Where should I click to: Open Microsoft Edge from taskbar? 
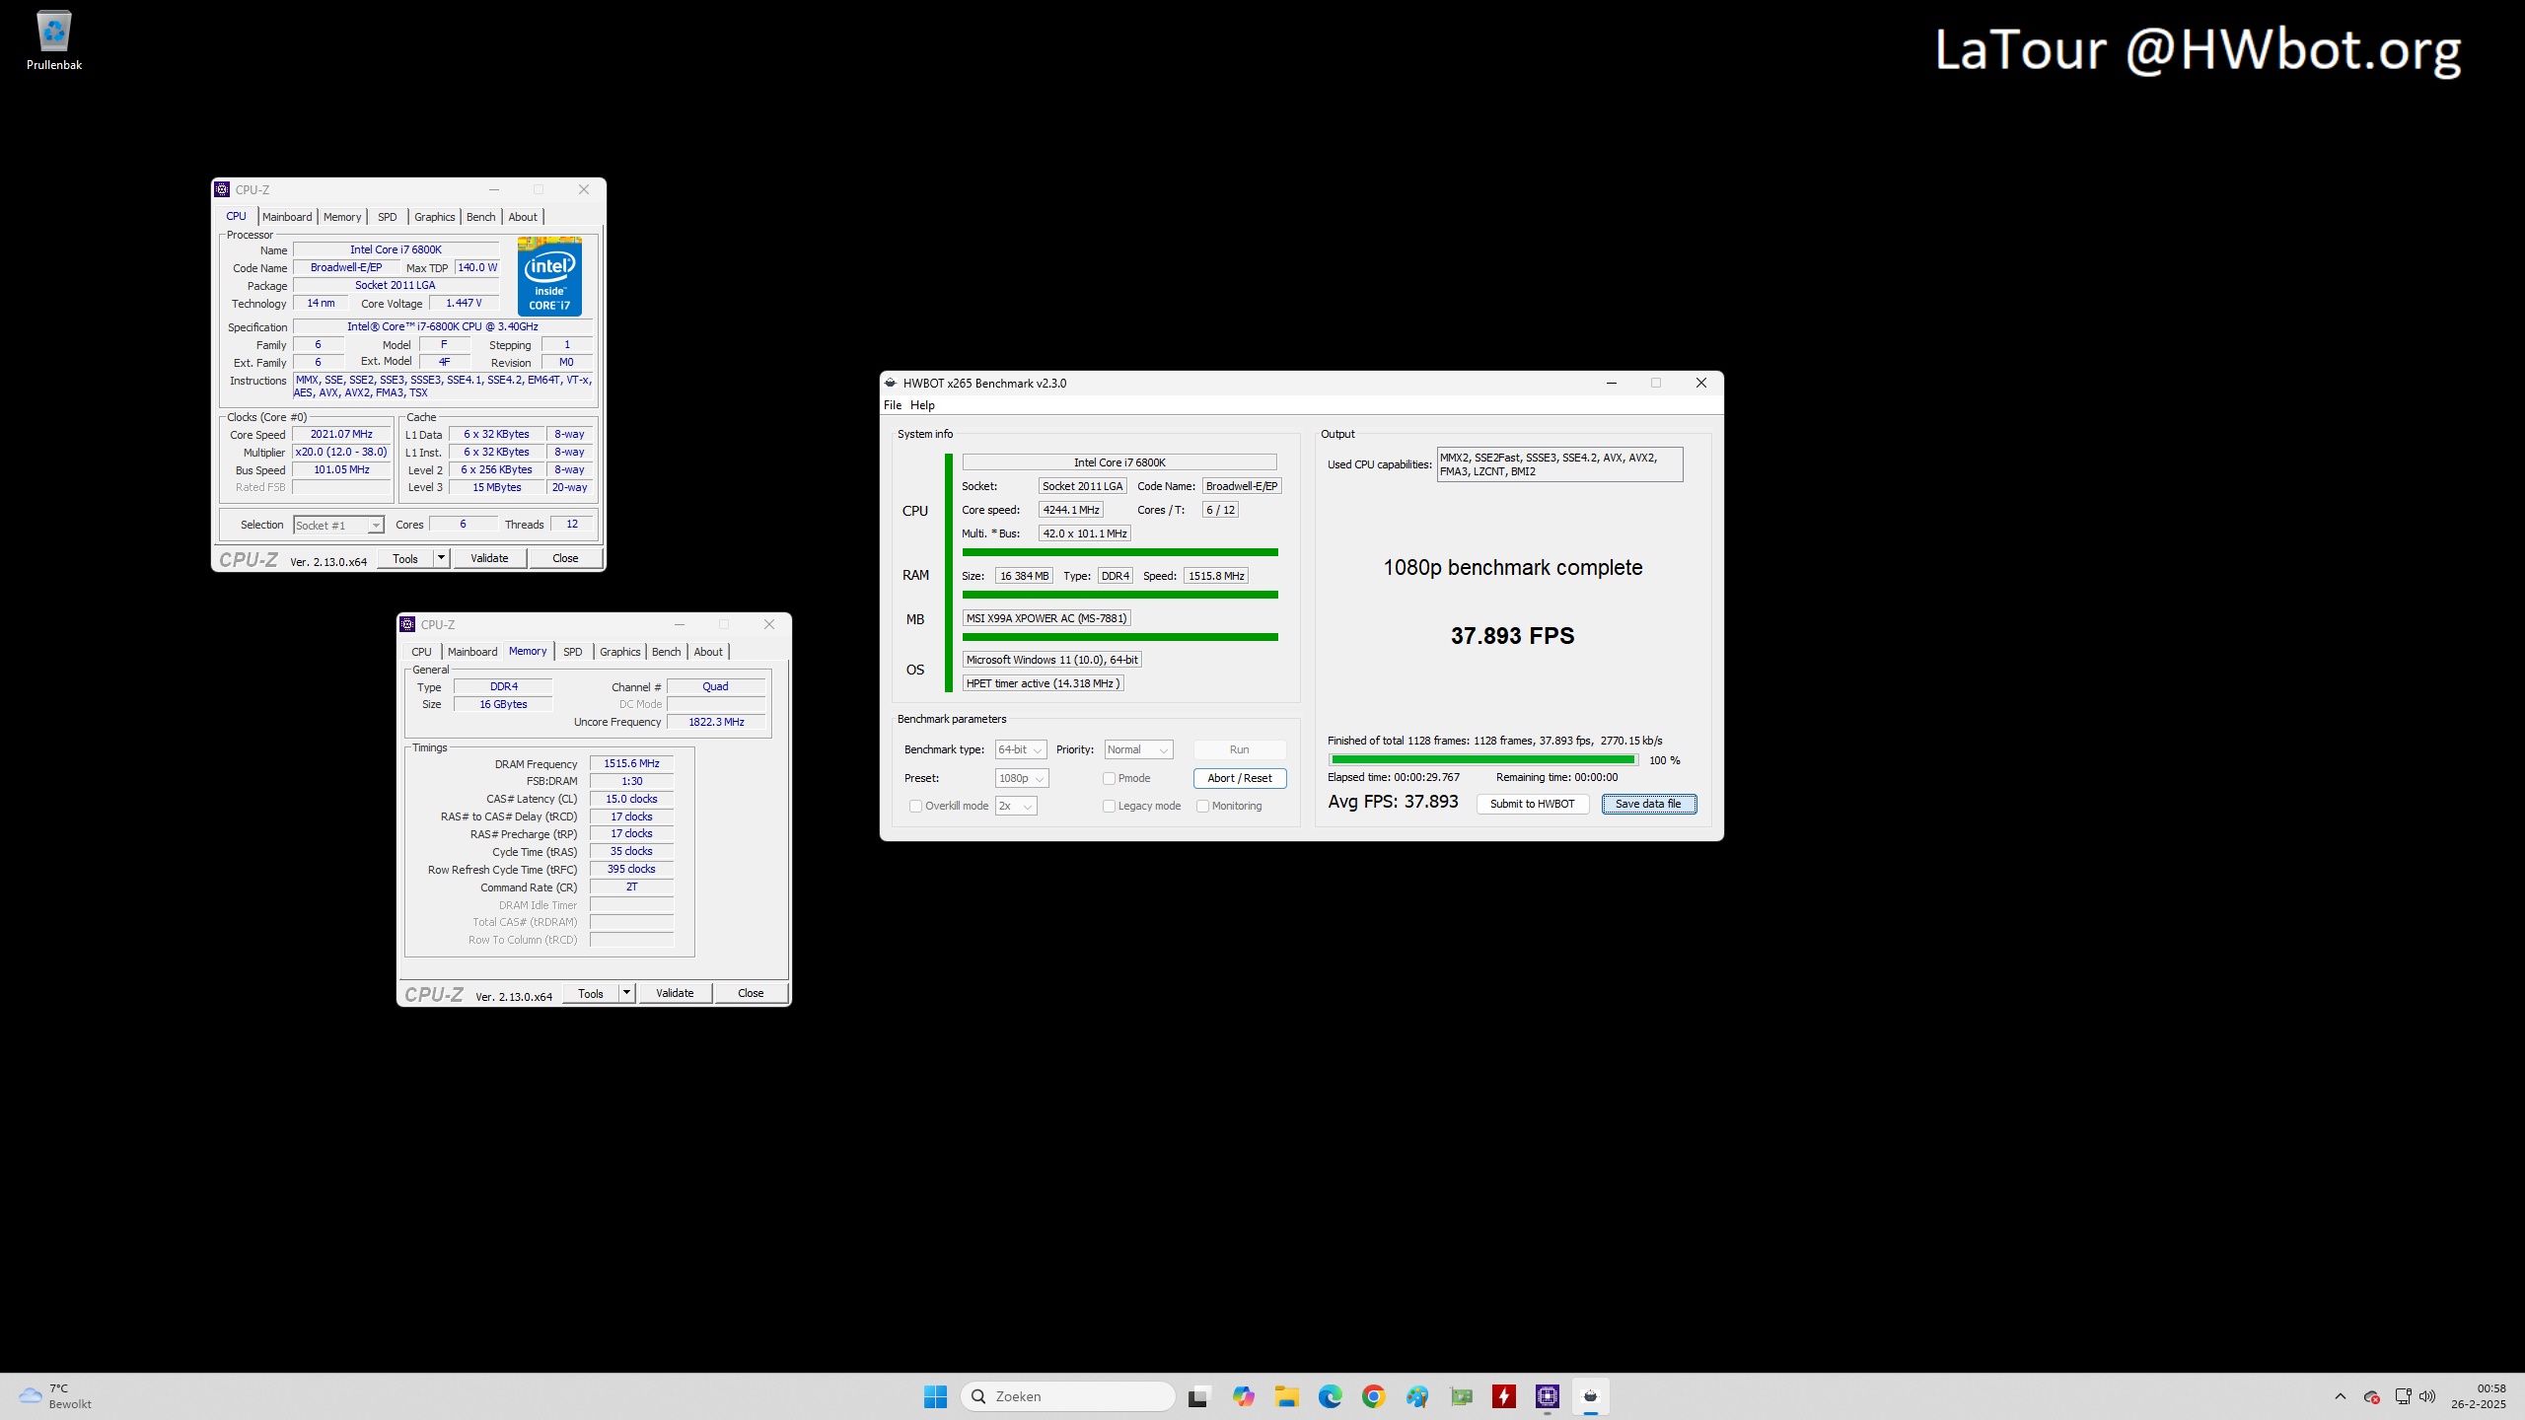(1330, 1396)
